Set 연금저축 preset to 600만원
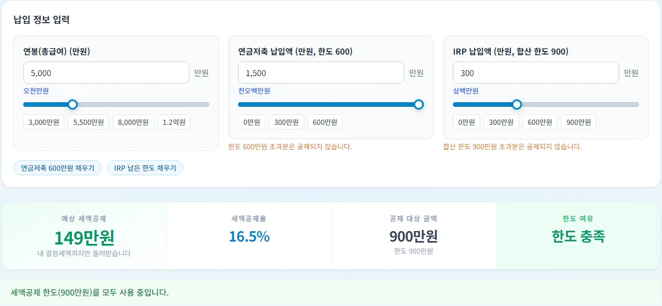The image size is (662, 306). pos(325,123)
